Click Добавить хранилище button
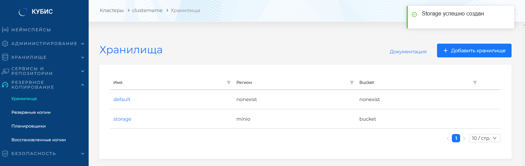The width and height of the screenshot is (525, 166). pyautogui.click(x=474, y=51)
